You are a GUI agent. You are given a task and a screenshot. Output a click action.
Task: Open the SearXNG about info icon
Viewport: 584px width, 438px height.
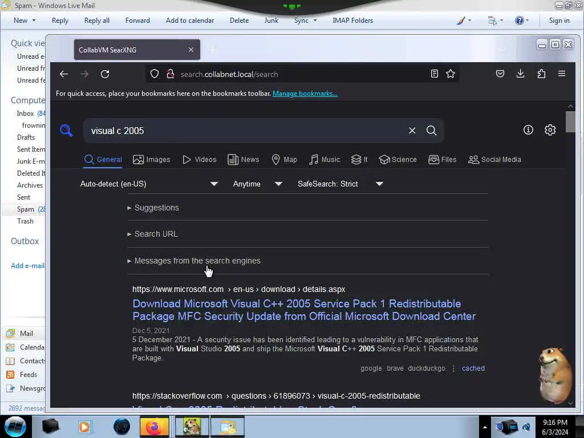[528, 130]
